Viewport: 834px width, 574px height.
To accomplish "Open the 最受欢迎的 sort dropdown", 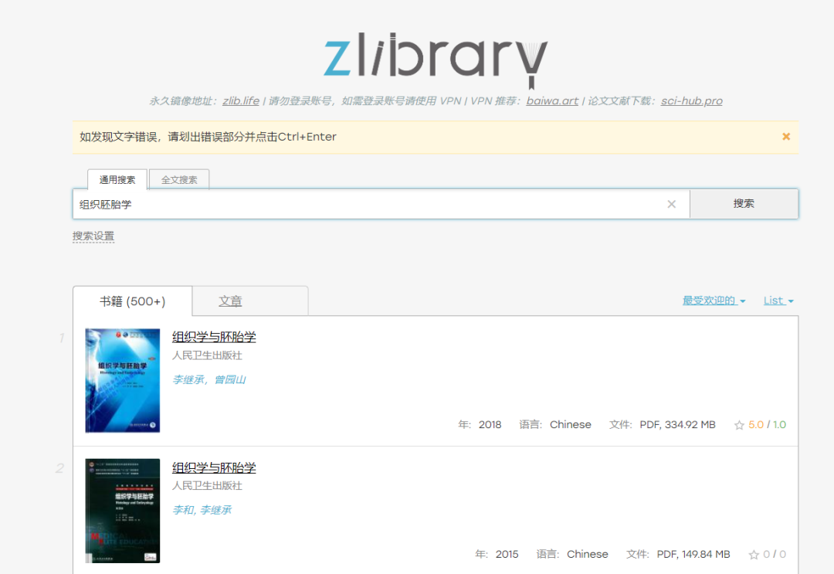I will (714, 301).
